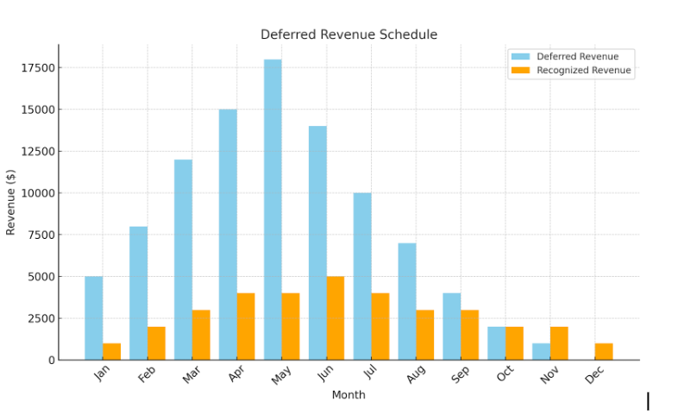678x420 pixels.
Task: Click the Sep x-axis label
Action: click(460, 374)
